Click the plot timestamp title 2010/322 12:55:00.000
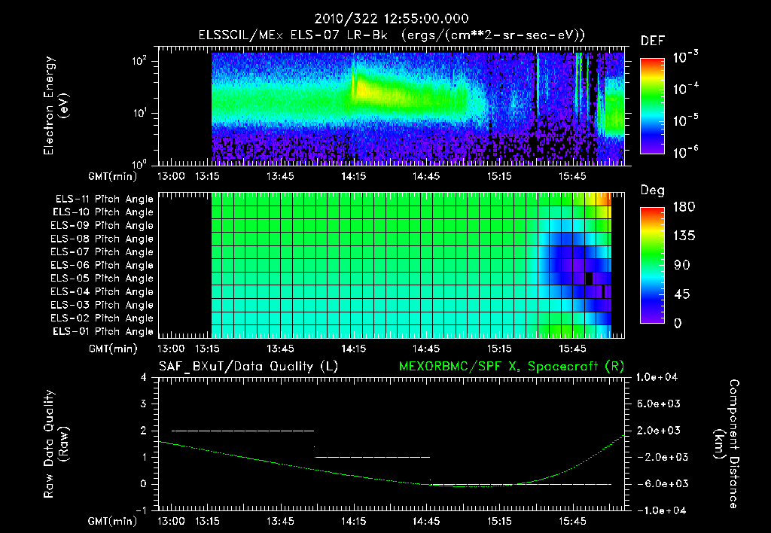The width and height of the screenshot is (771, 533). point(392,19)
